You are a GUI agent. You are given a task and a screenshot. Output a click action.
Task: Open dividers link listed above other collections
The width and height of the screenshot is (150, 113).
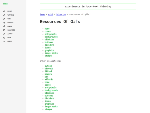click(x=49, y=45)
